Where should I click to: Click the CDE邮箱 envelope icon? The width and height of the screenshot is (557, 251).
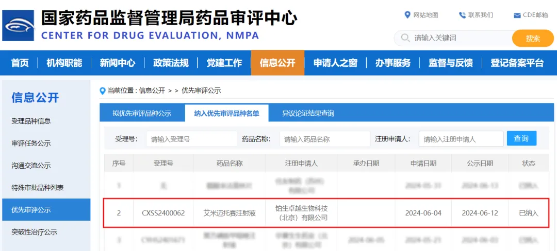[x=517, y=15]
